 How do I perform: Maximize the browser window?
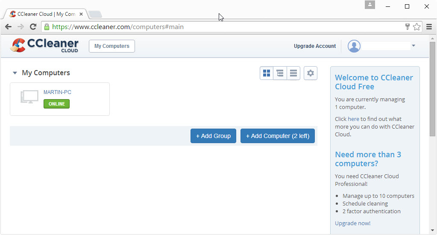407,6
